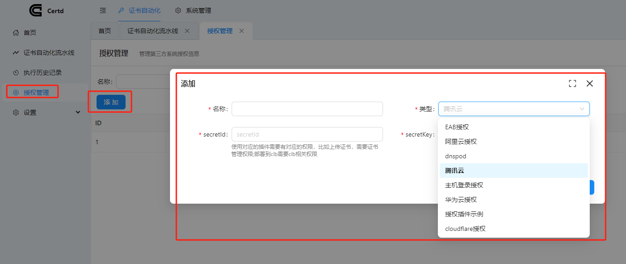Image resolution: width=626 pixels, height=264 pixels.
Task: Click the pipeline chart icon in the sidebar
Action: point(16,53)
